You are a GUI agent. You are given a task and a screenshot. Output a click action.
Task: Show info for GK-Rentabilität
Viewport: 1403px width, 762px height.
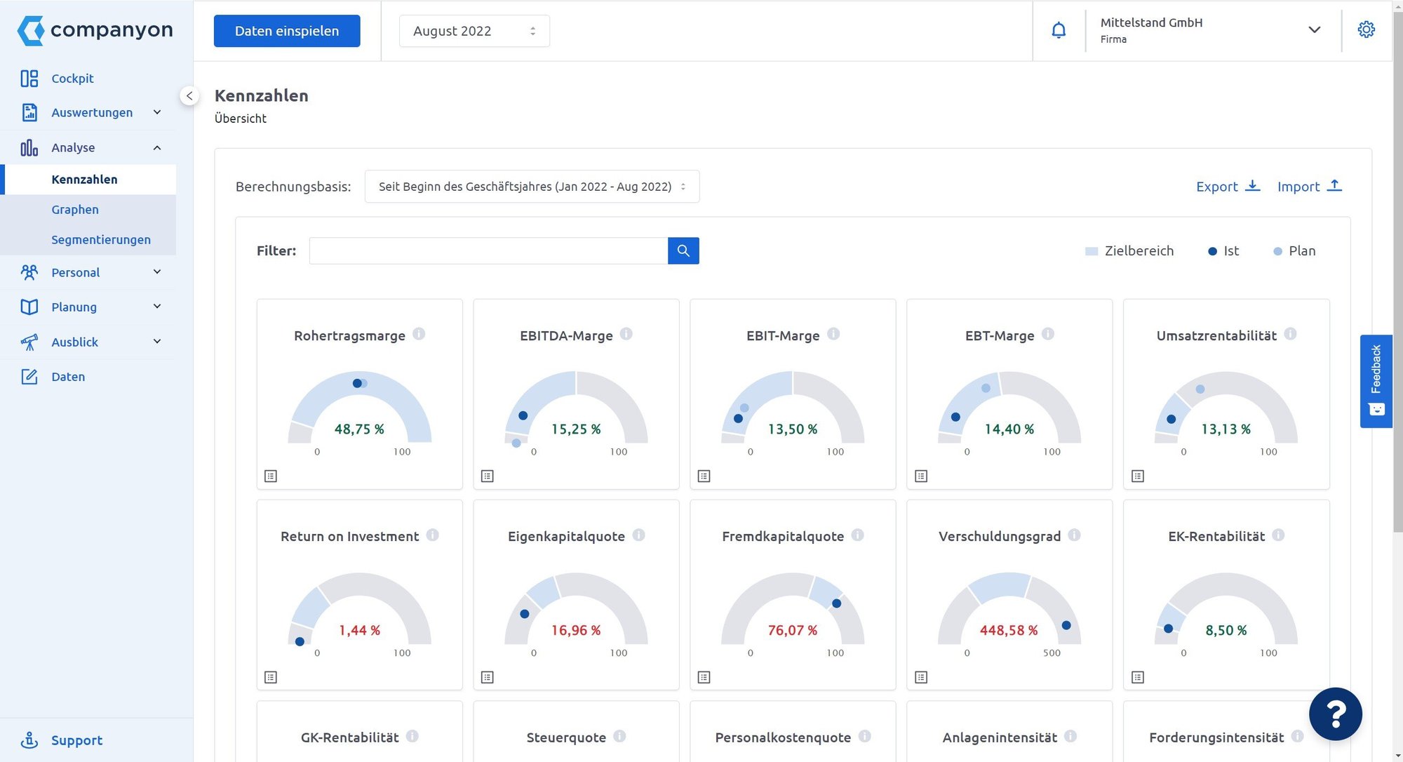[x=412, y=736]
